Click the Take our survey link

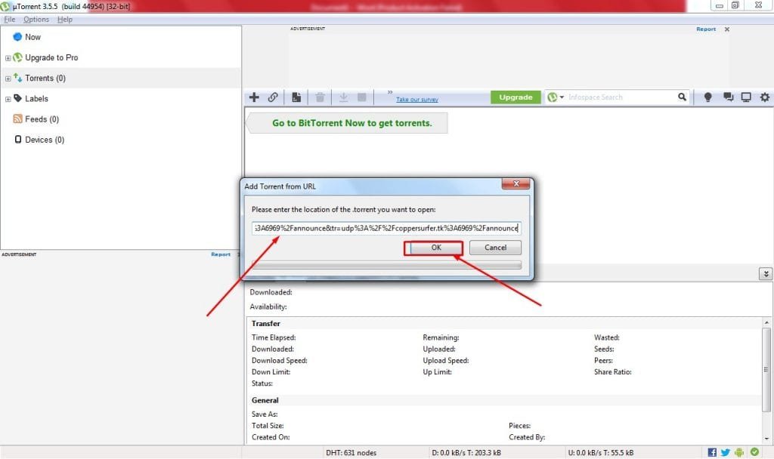[416, 100]
